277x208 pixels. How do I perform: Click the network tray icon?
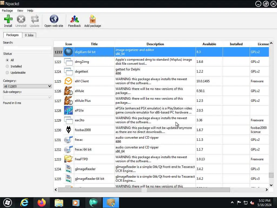[x=246, y=203]
